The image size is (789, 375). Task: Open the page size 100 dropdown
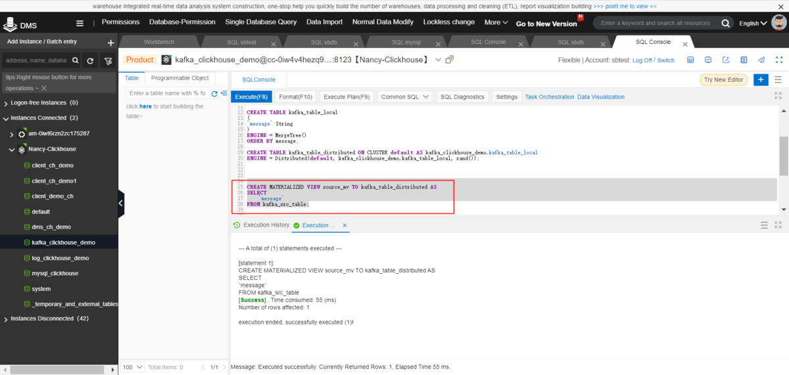tap(132, 367)
